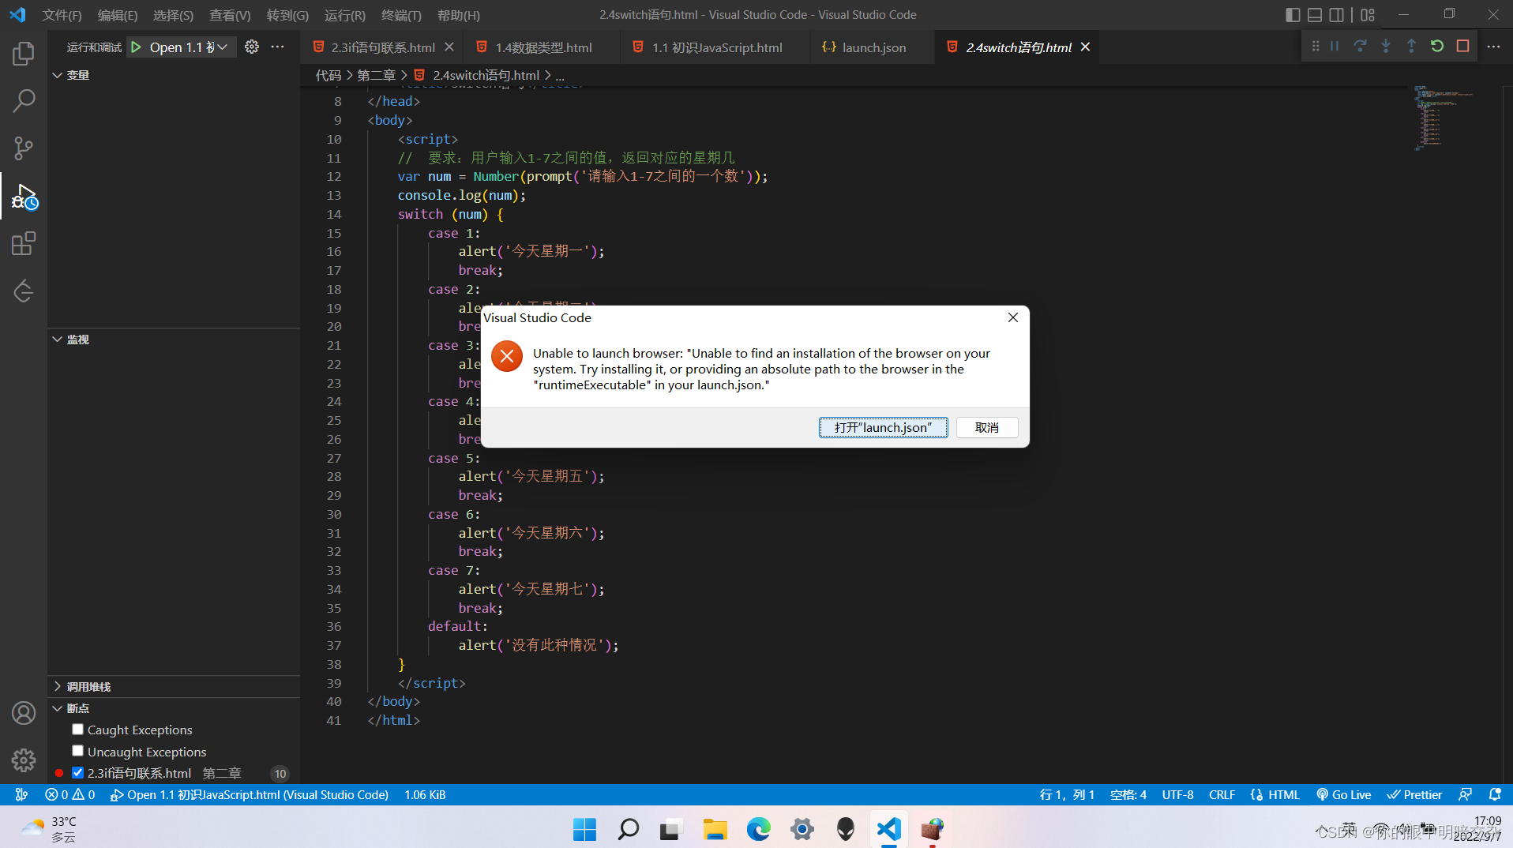Switch to launch.json tab
Screen dimensions: 1513x848
(873, 47)
